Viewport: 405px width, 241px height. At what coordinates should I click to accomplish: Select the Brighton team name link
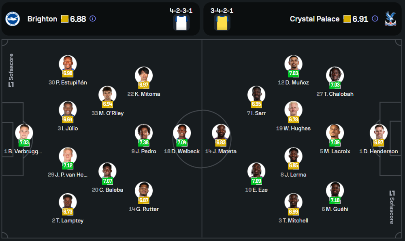pos(43,19)
